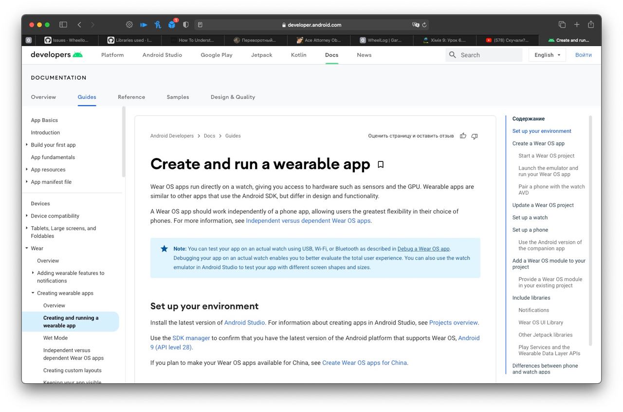The image size is (623, 412).
Task: Collapse the Wear section in sidebar
Action: click(26, 248)
